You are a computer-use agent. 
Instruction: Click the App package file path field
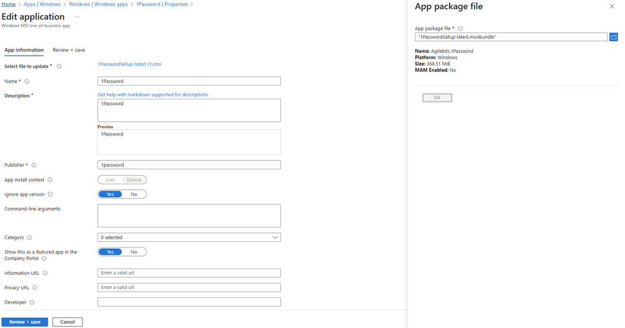tap(511, 37)
